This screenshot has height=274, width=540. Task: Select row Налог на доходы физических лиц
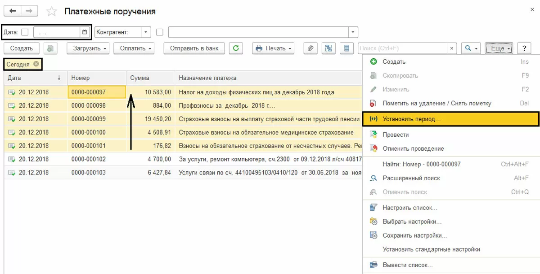(x=183, y=92)
